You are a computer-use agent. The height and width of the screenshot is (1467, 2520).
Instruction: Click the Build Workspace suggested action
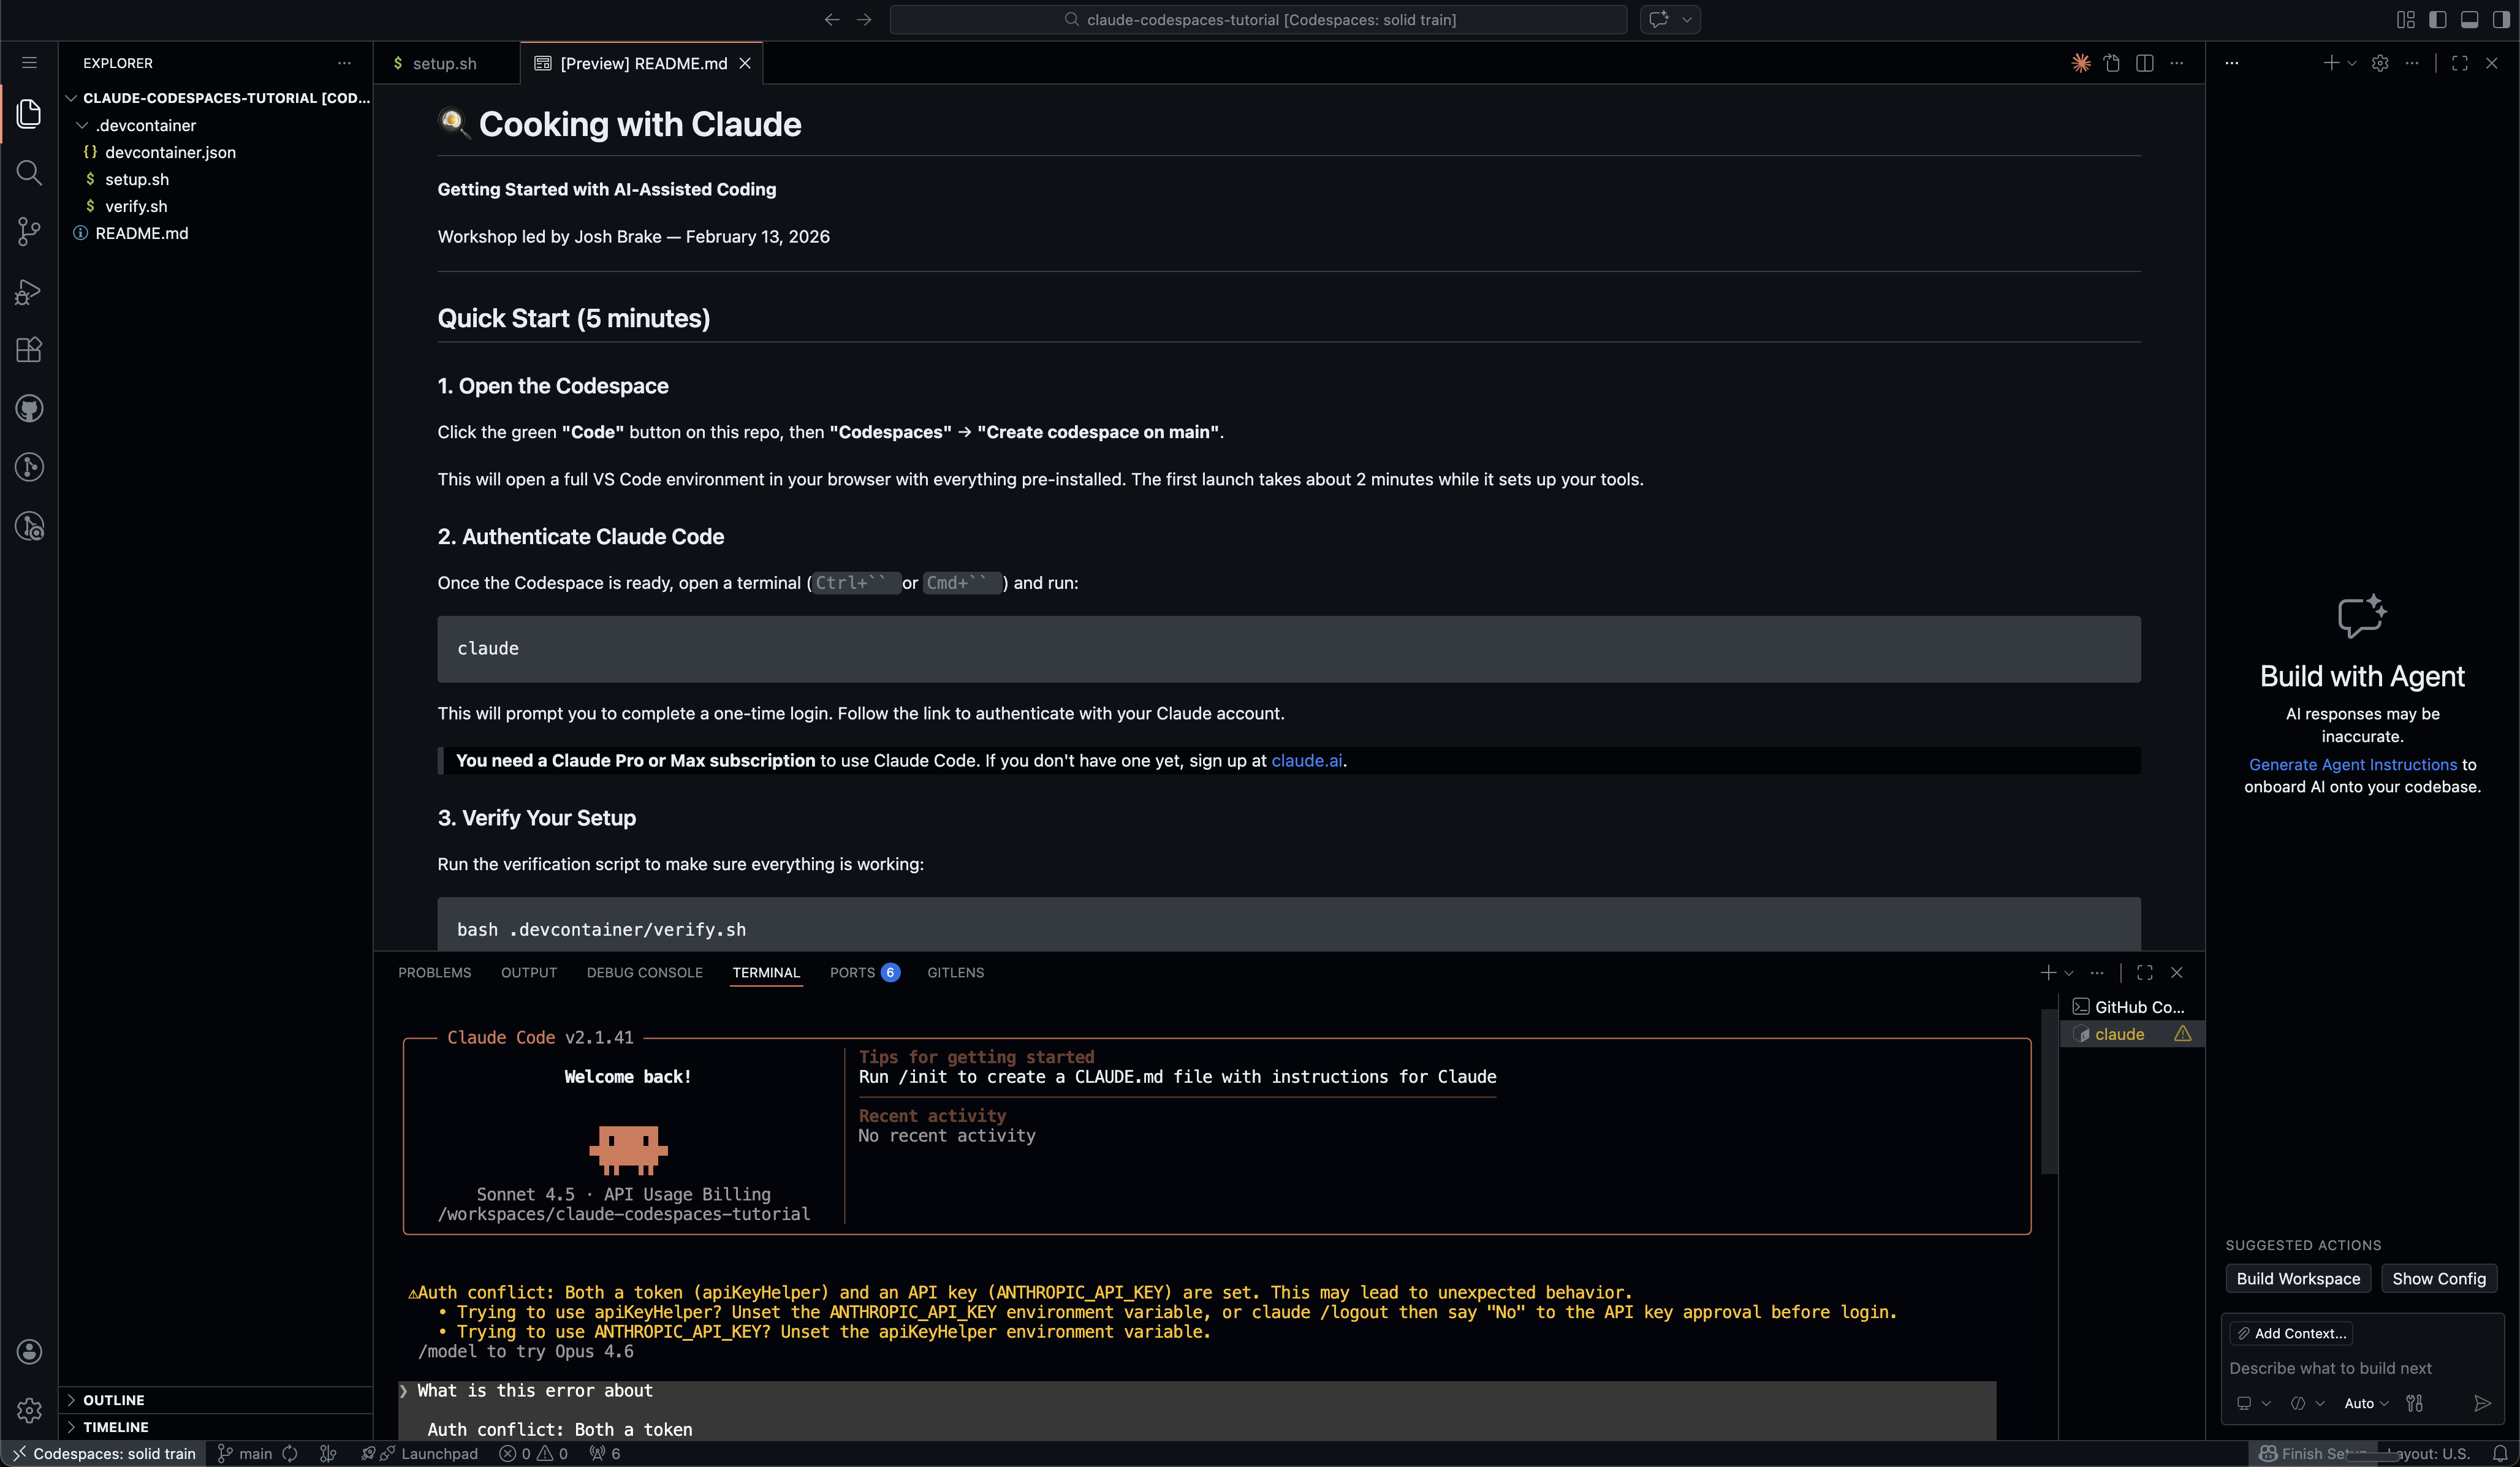[2298, 1278]
